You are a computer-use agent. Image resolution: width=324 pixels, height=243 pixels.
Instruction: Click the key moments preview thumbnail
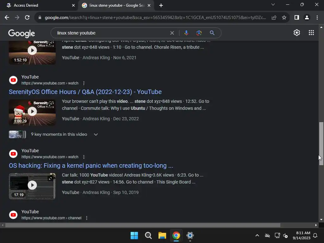[x=17, y=134]
